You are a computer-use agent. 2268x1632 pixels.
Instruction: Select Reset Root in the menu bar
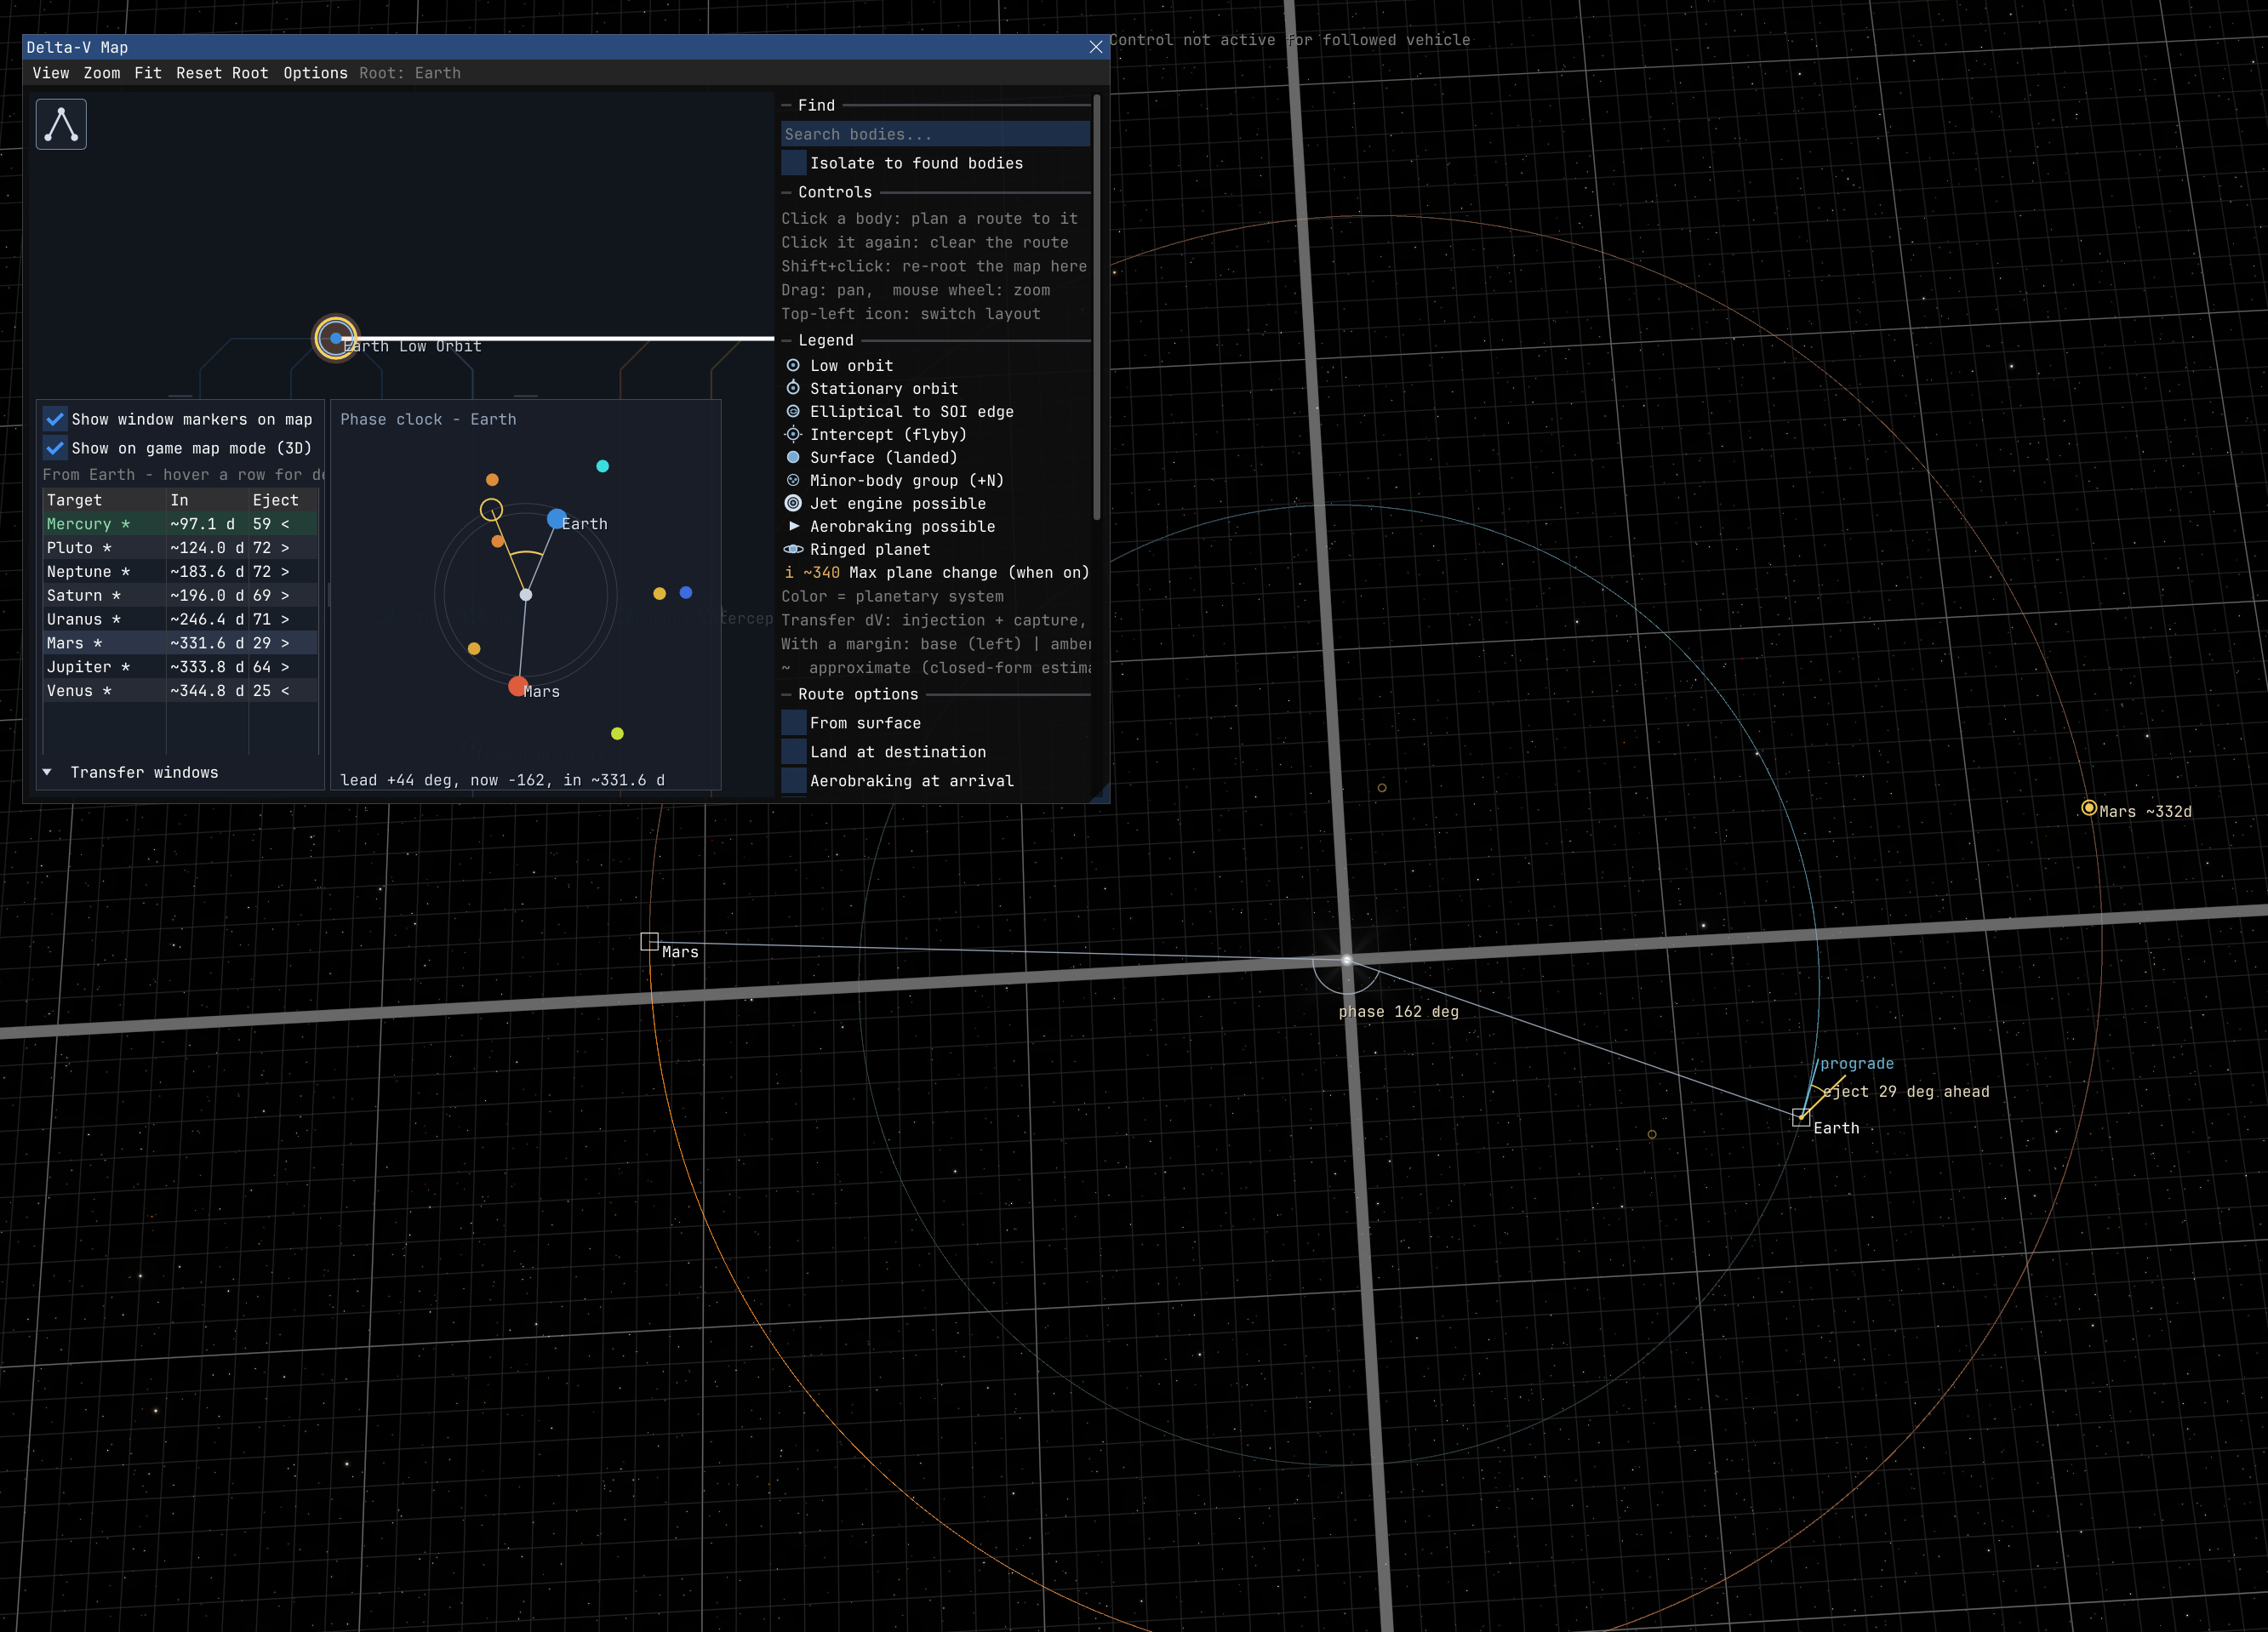pyautogui.click(x=222, y=73)
